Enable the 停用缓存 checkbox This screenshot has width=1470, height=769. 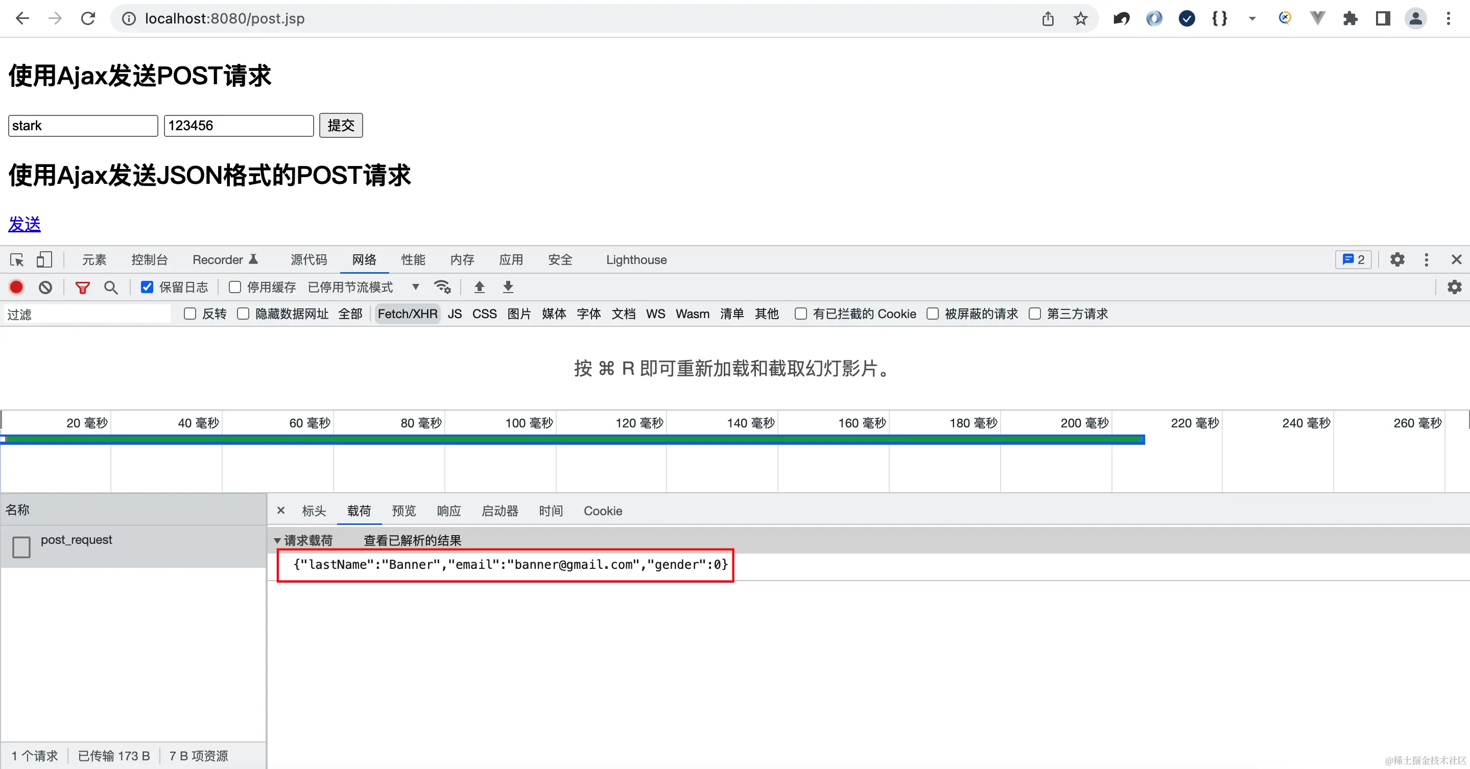234,287
